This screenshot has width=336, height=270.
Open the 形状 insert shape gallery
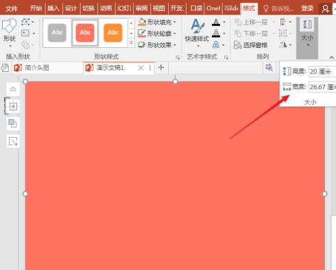click(10, 33)
